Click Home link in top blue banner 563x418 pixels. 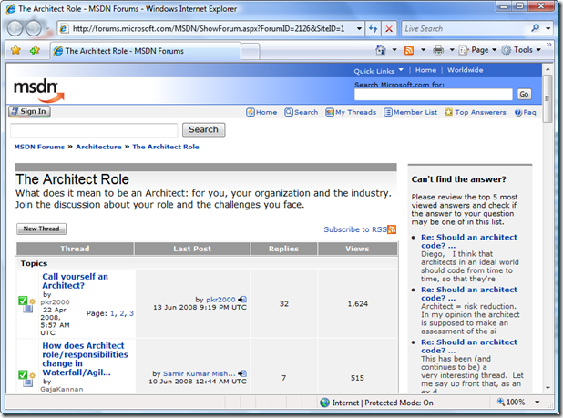pos(425,70)
